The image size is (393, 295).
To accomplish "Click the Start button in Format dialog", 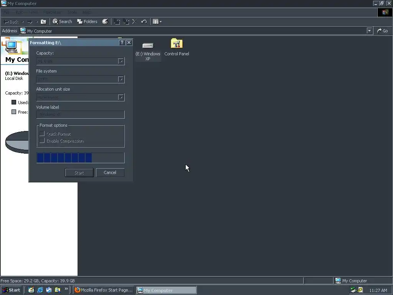I will [x=79, y=172].
